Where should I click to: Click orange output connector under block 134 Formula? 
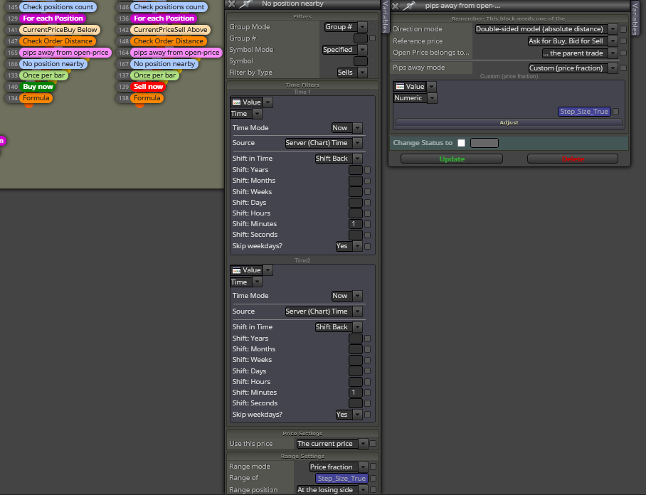point(28,105)
